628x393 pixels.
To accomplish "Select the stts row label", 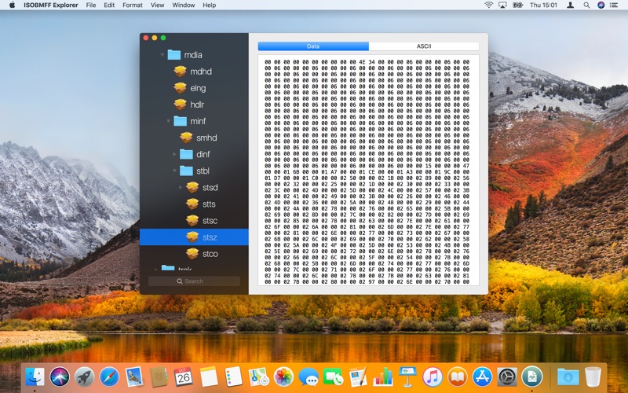I will tap(209, 204).
